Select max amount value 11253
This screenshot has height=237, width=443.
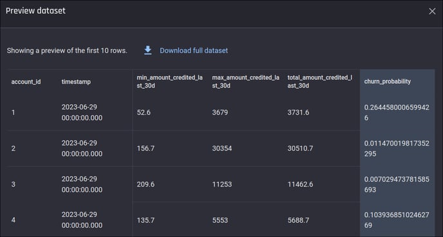221,184
